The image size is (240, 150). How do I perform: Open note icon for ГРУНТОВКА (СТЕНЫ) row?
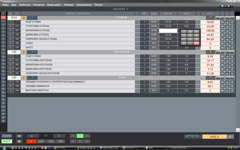tap(222, 26)
